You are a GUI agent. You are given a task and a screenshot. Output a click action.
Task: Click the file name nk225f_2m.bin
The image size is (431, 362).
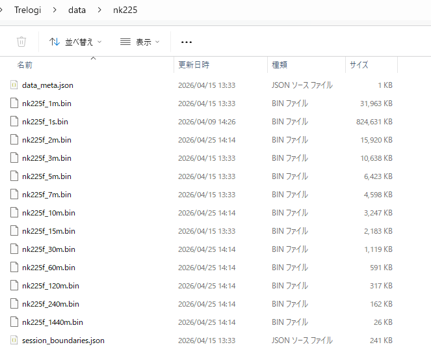47,140
